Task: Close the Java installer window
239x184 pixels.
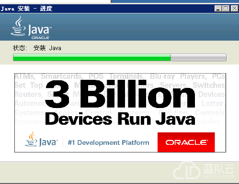Action: pos(235,9)
